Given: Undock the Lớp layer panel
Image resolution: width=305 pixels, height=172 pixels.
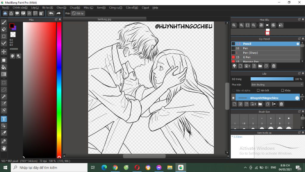Looking at the screenshot, I should (299, 73).
